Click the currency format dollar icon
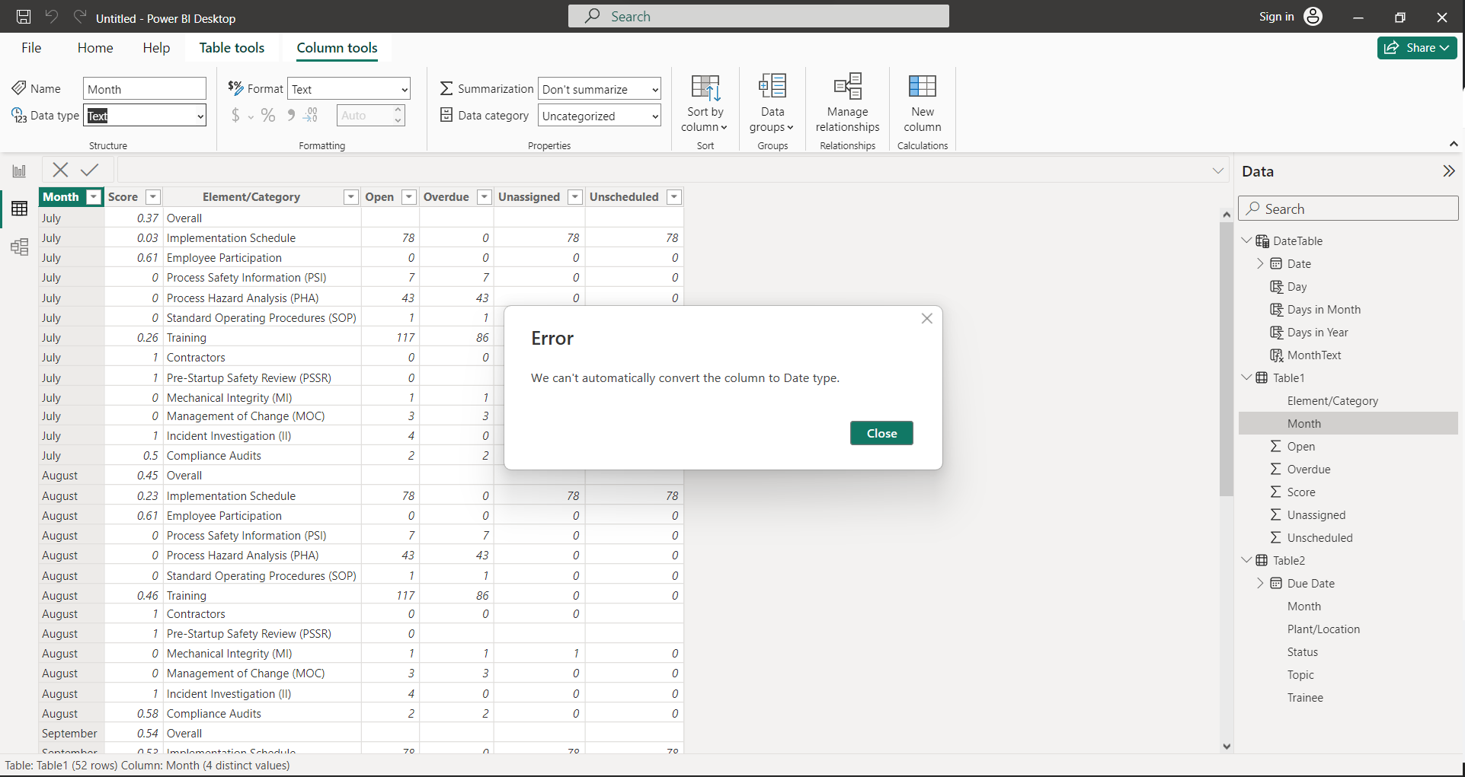The width and height of the screenshot is (1465, 777). (x=235, y=115)
